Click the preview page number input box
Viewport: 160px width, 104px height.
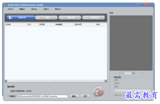tap(128, 73)
